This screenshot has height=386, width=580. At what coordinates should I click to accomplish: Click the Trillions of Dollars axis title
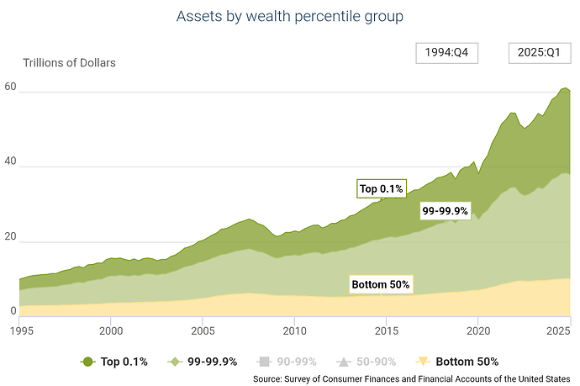pyautogui.click(x=70, y=62)
